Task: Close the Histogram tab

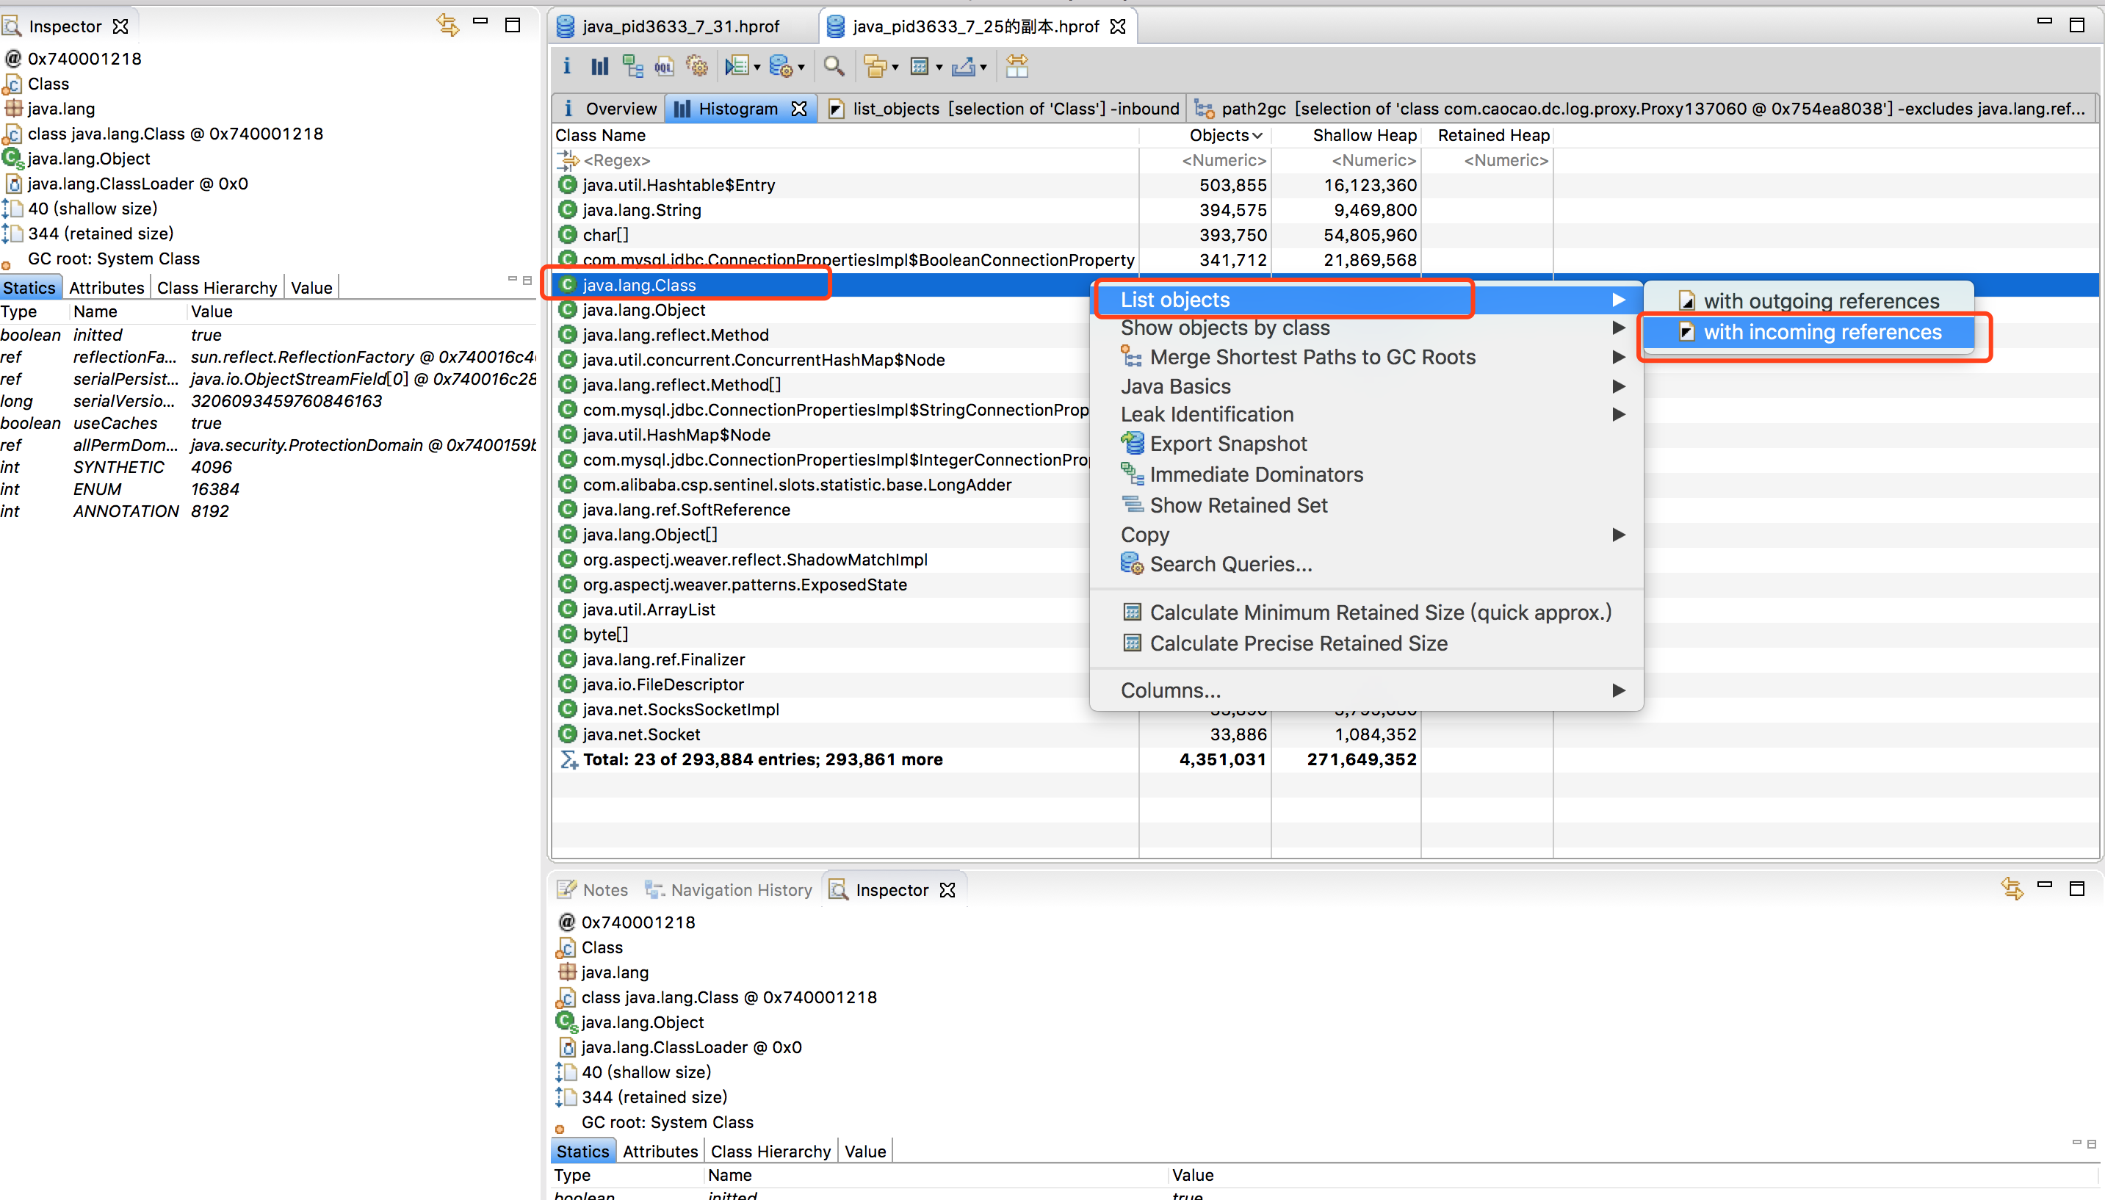Action: click(798, 109)
